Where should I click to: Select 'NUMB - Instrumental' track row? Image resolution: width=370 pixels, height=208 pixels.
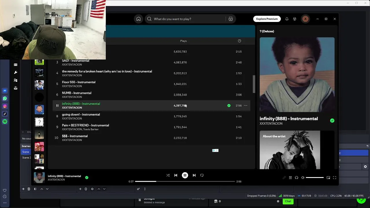click(151, 95)
